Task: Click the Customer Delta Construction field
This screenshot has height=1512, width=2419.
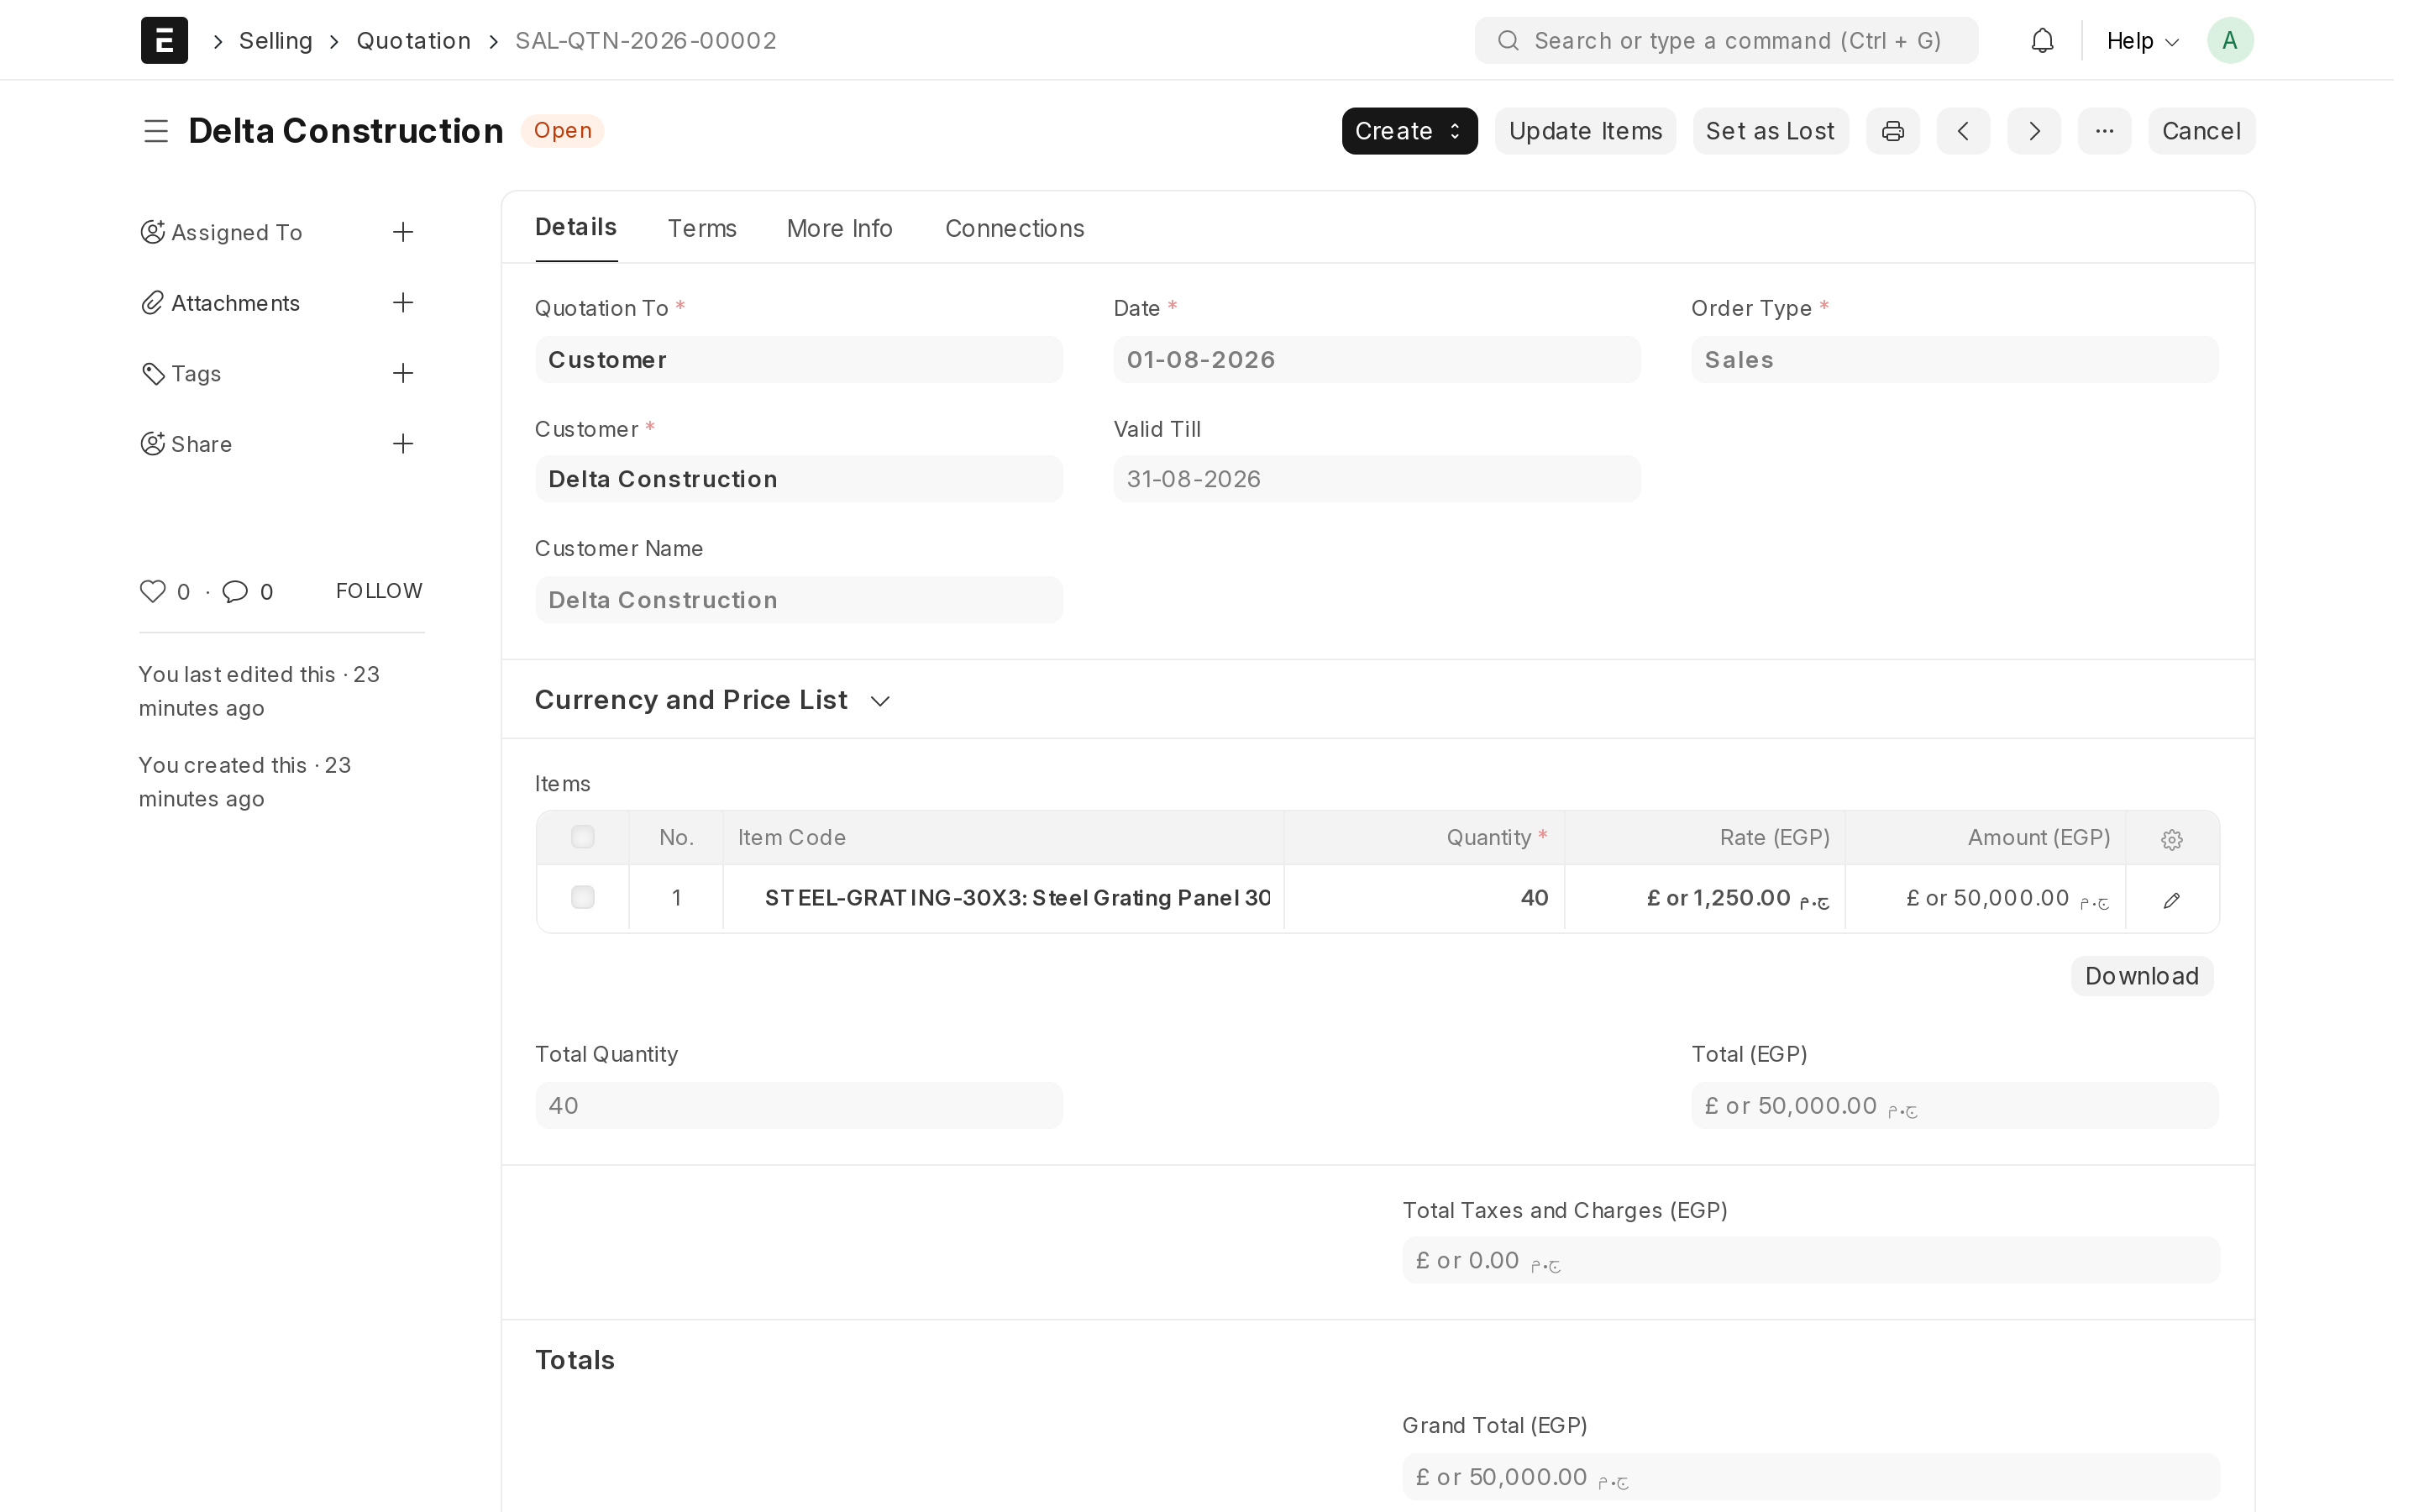Action: pos(799,479)
